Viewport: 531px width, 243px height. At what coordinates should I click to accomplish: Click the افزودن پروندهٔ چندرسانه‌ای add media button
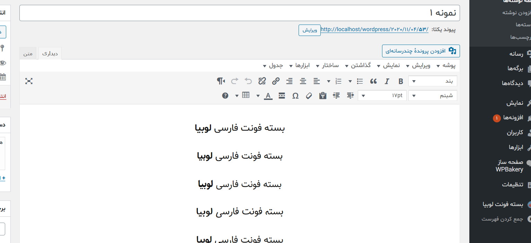coord(421,51)
